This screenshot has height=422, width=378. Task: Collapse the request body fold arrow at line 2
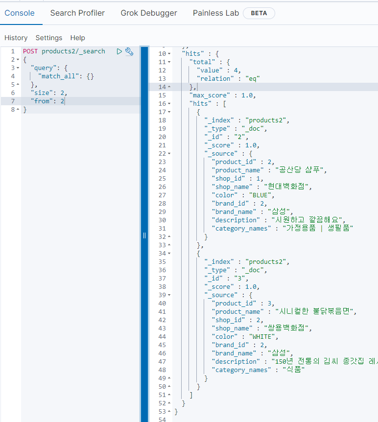click(x=18, y=60)
